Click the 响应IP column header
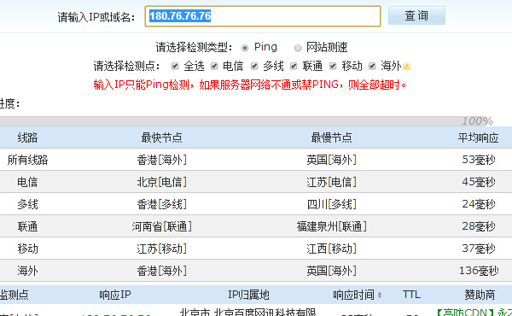This screenshot has width=512, height=316. click(115, 296)
